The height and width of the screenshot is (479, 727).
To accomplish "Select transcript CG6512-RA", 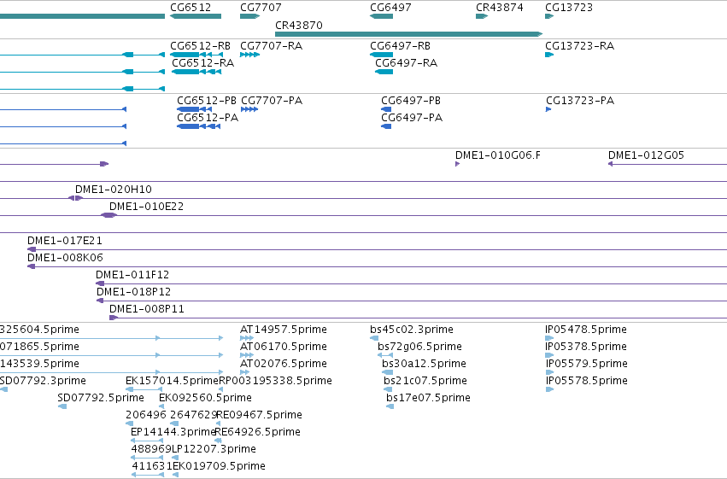I will coord(196,72).
